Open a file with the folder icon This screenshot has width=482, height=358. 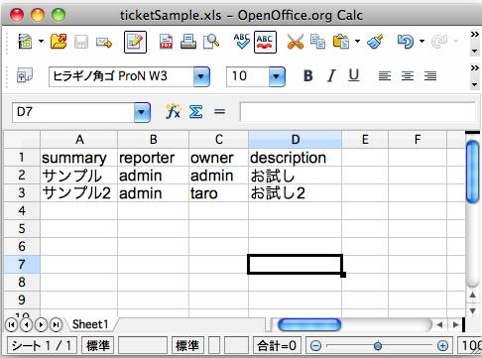pos(59,42)
